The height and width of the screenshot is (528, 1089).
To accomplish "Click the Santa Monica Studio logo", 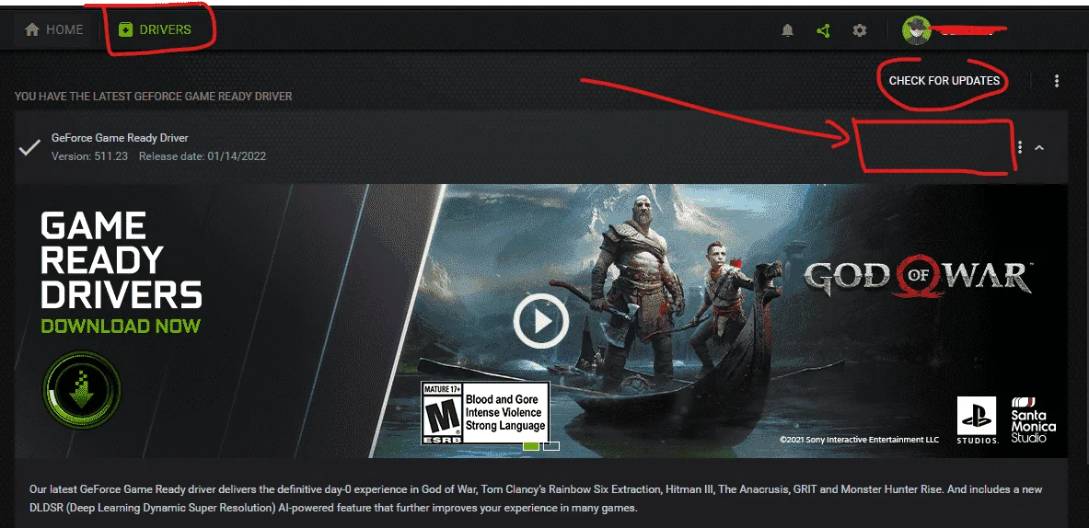I will pos(1033,419).
